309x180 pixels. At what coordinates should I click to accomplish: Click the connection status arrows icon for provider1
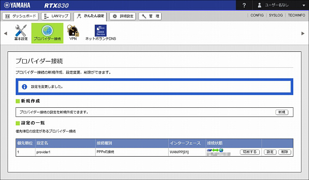point(215,150)
